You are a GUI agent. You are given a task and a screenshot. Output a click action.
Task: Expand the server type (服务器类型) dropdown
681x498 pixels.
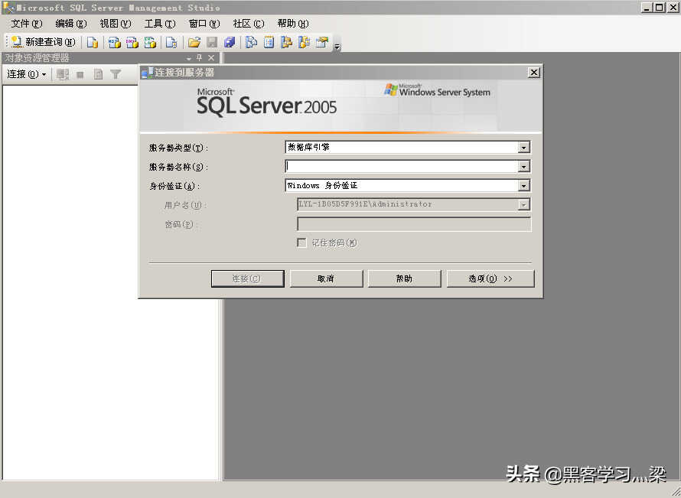coord(524,148)
